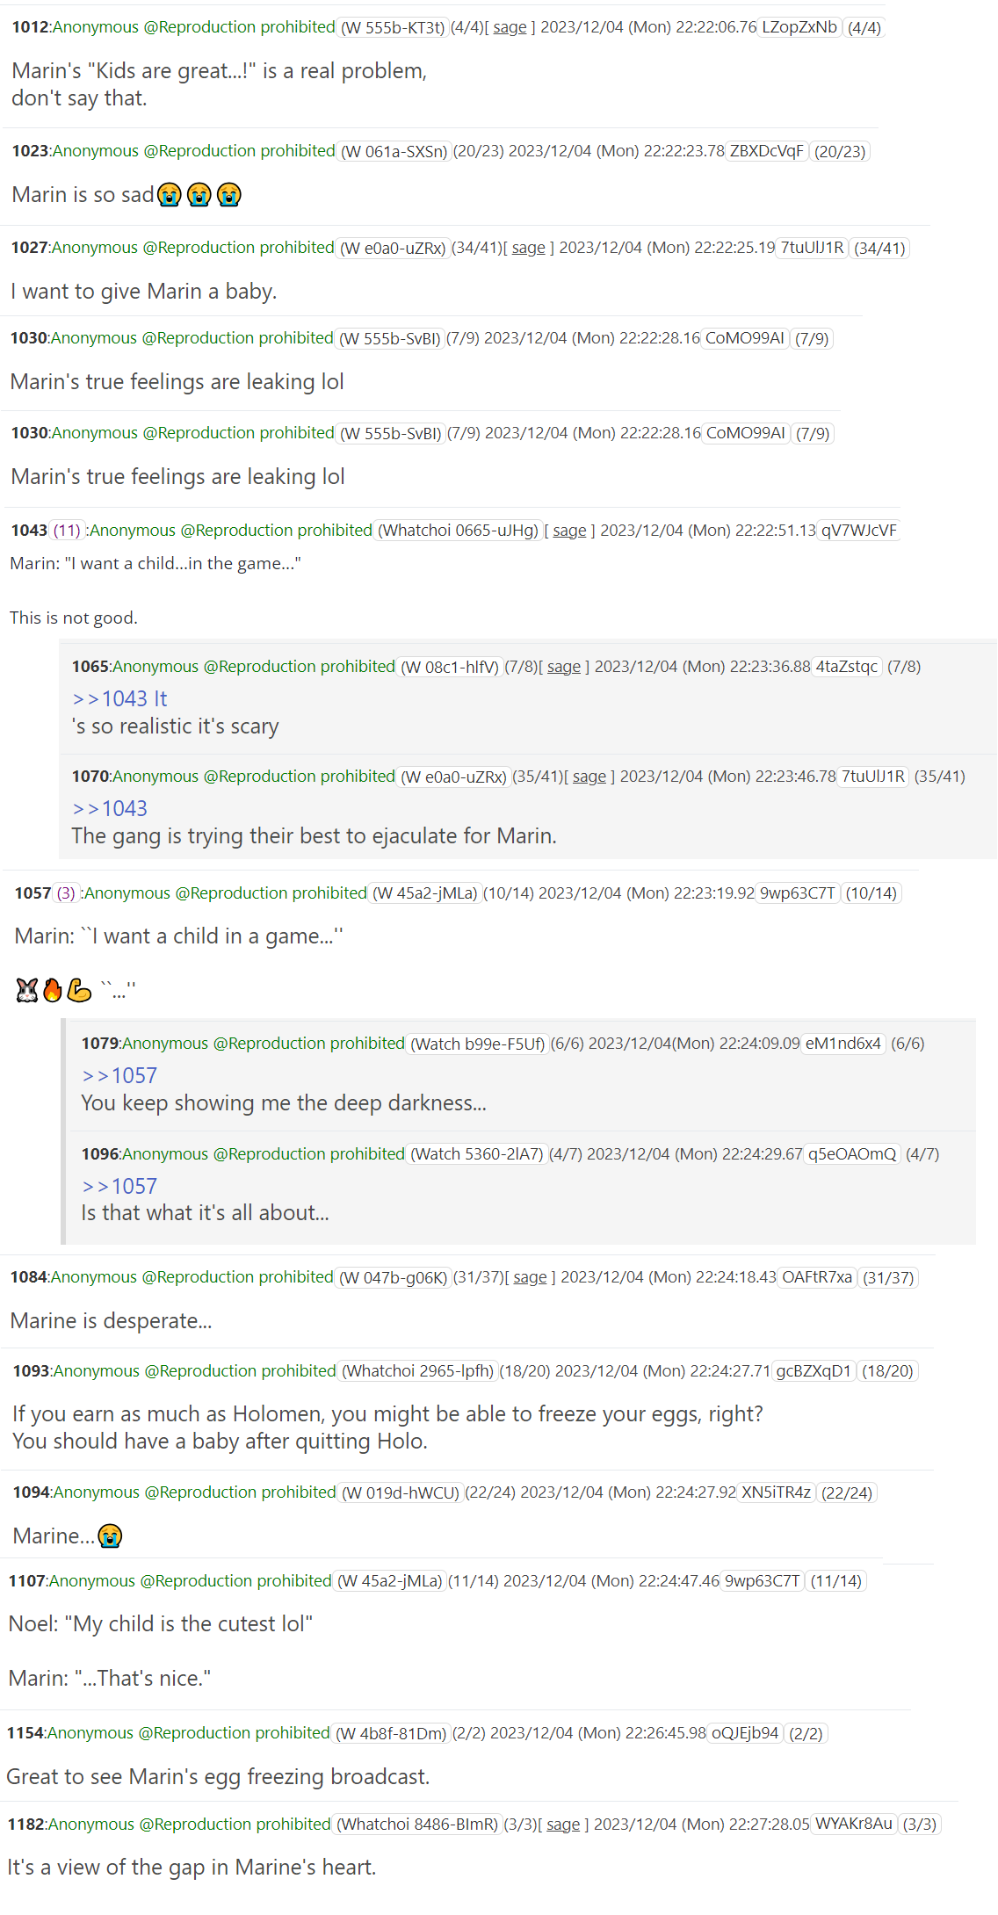Click the first crying emoji in post 1023
998x1915 pixels.
170,195
